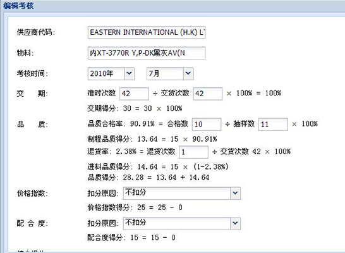Click the supplier code field EASTERN INTERNATIONAL
Screen dimensions: 345x253
click(x=147, y=32)
